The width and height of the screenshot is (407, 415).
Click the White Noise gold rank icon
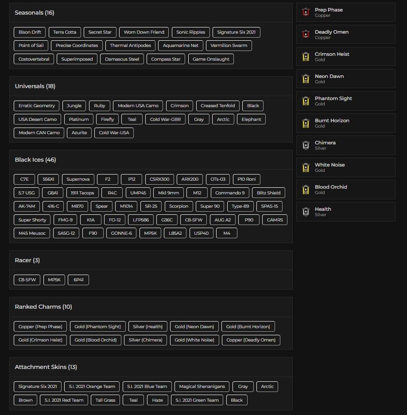(x=306, y=167)
